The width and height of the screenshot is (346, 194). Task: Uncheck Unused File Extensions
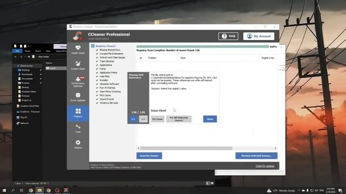click(97, 54)
